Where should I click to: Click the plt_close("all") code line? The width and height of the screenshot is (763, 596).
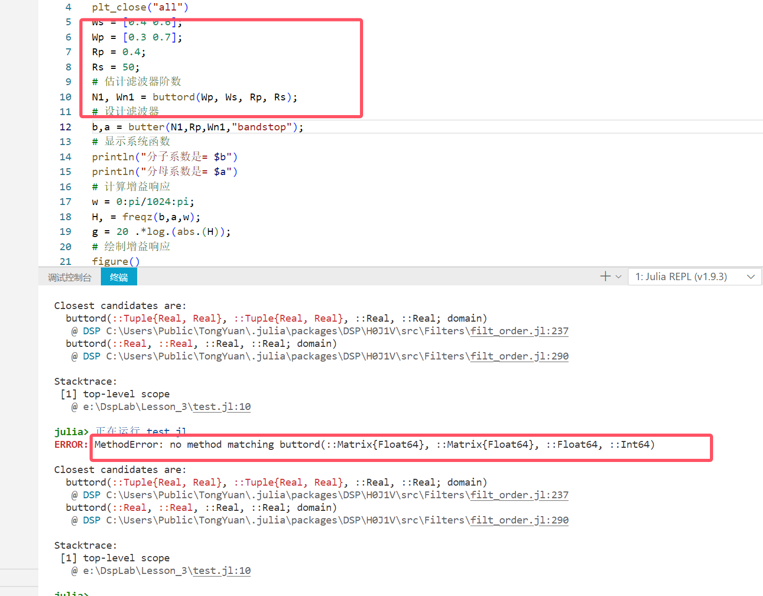point(140,7)
